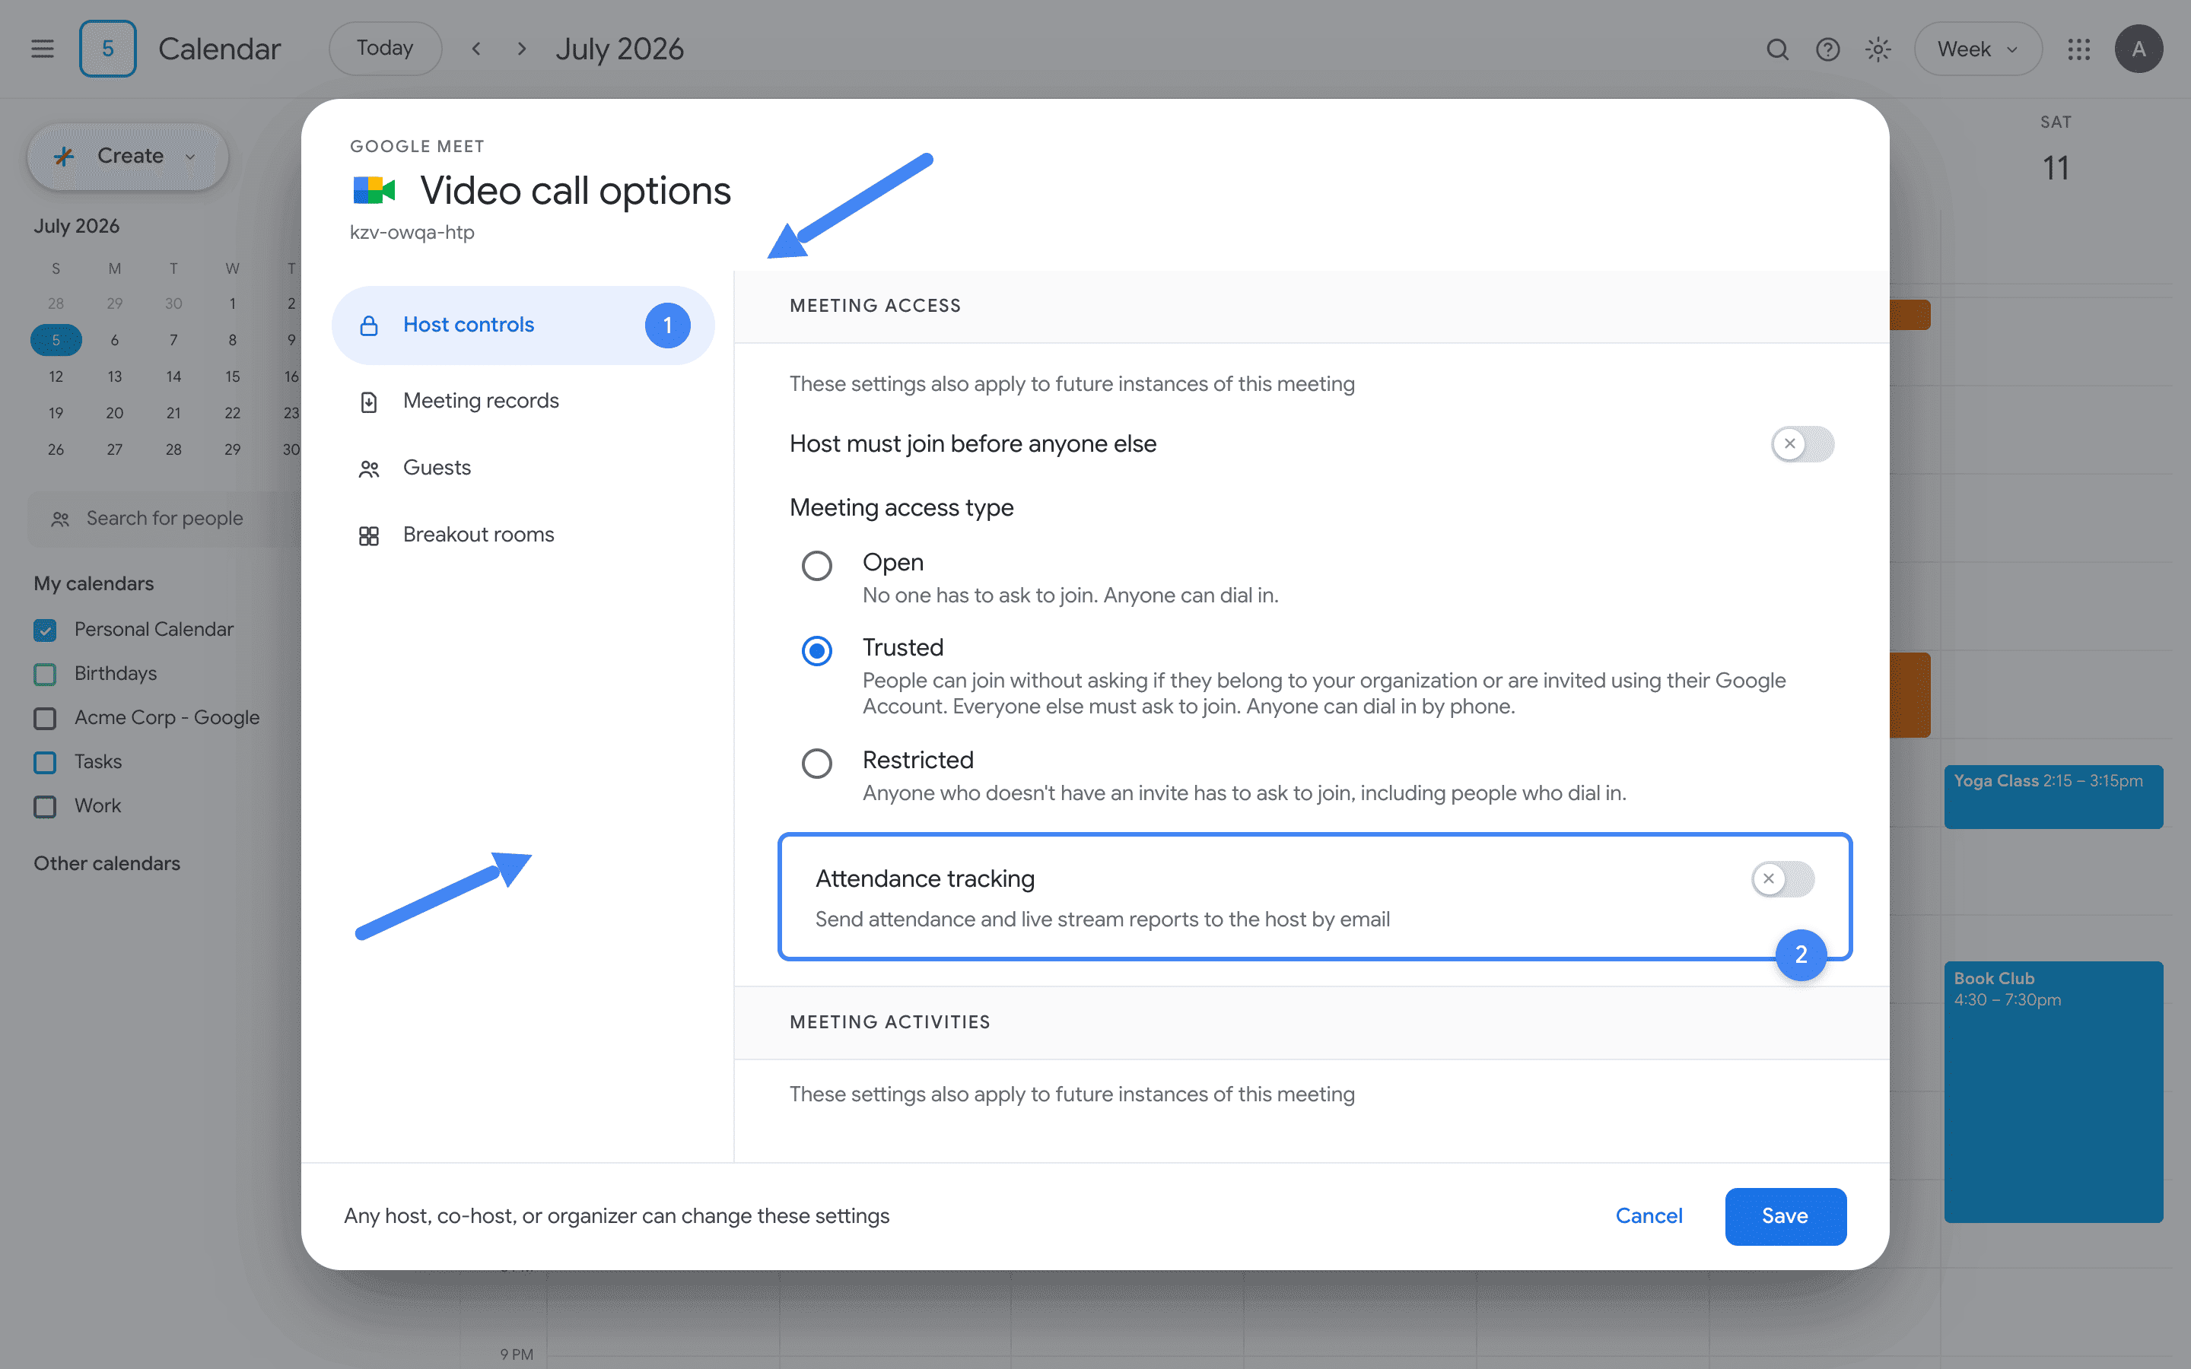Click the July 2026 mini calendar label

click(x=77, y=227)
